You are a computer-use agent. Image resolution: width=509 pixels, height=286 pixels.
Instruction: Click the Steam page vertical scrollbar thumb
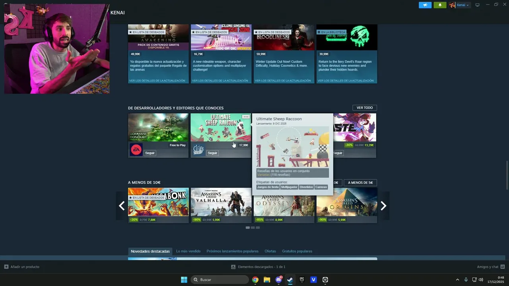(507, 175)
